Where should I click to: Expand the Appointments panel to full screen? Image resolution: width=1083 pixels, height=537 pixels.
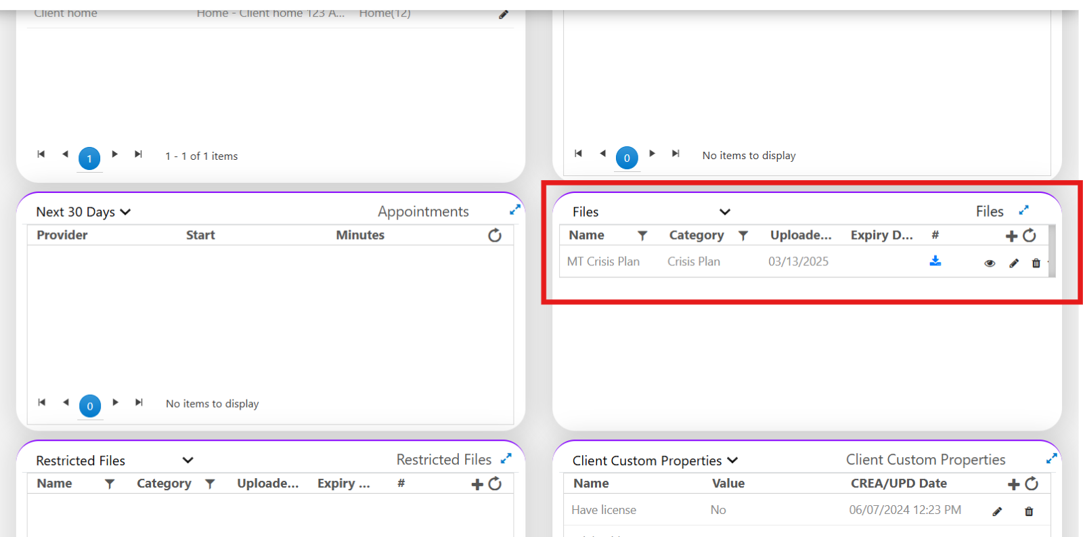click(x=515, y=210)
